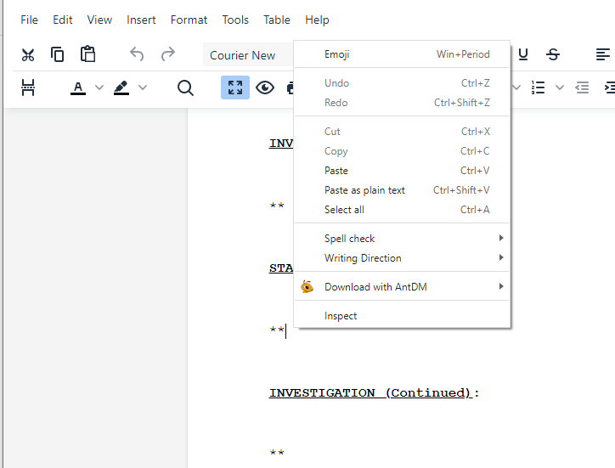Click the Increase indent toolbar icon

610,87
